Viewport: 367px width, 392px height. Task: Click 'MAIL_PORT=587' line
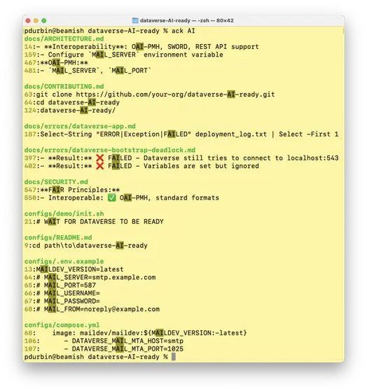[x=60, y=286]
